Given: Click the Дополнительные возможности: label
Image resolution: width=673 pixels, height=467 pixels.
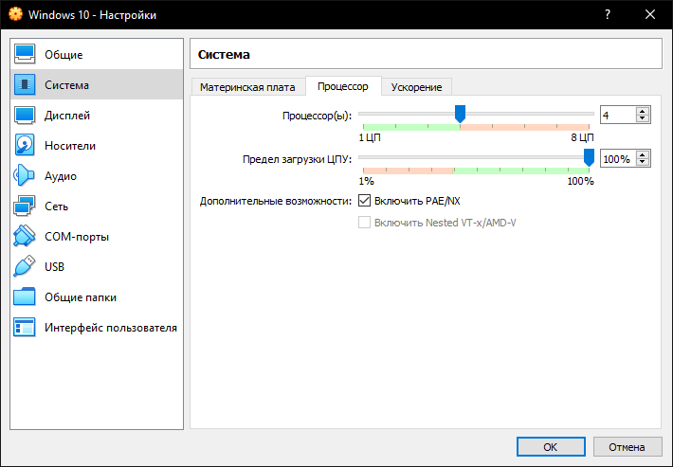Looking at the screenshot, I should (276, 201).
